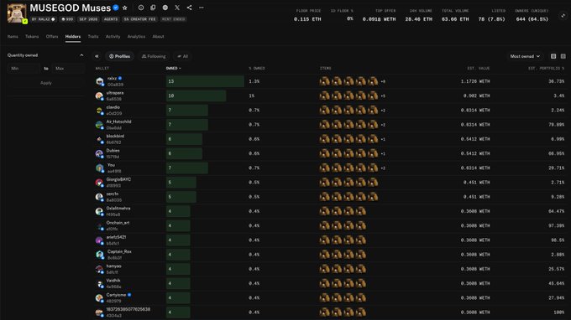Show more items in ultrapara's row via +5
The width and height of the screenshot is (571, 320).
click(383, 96)
